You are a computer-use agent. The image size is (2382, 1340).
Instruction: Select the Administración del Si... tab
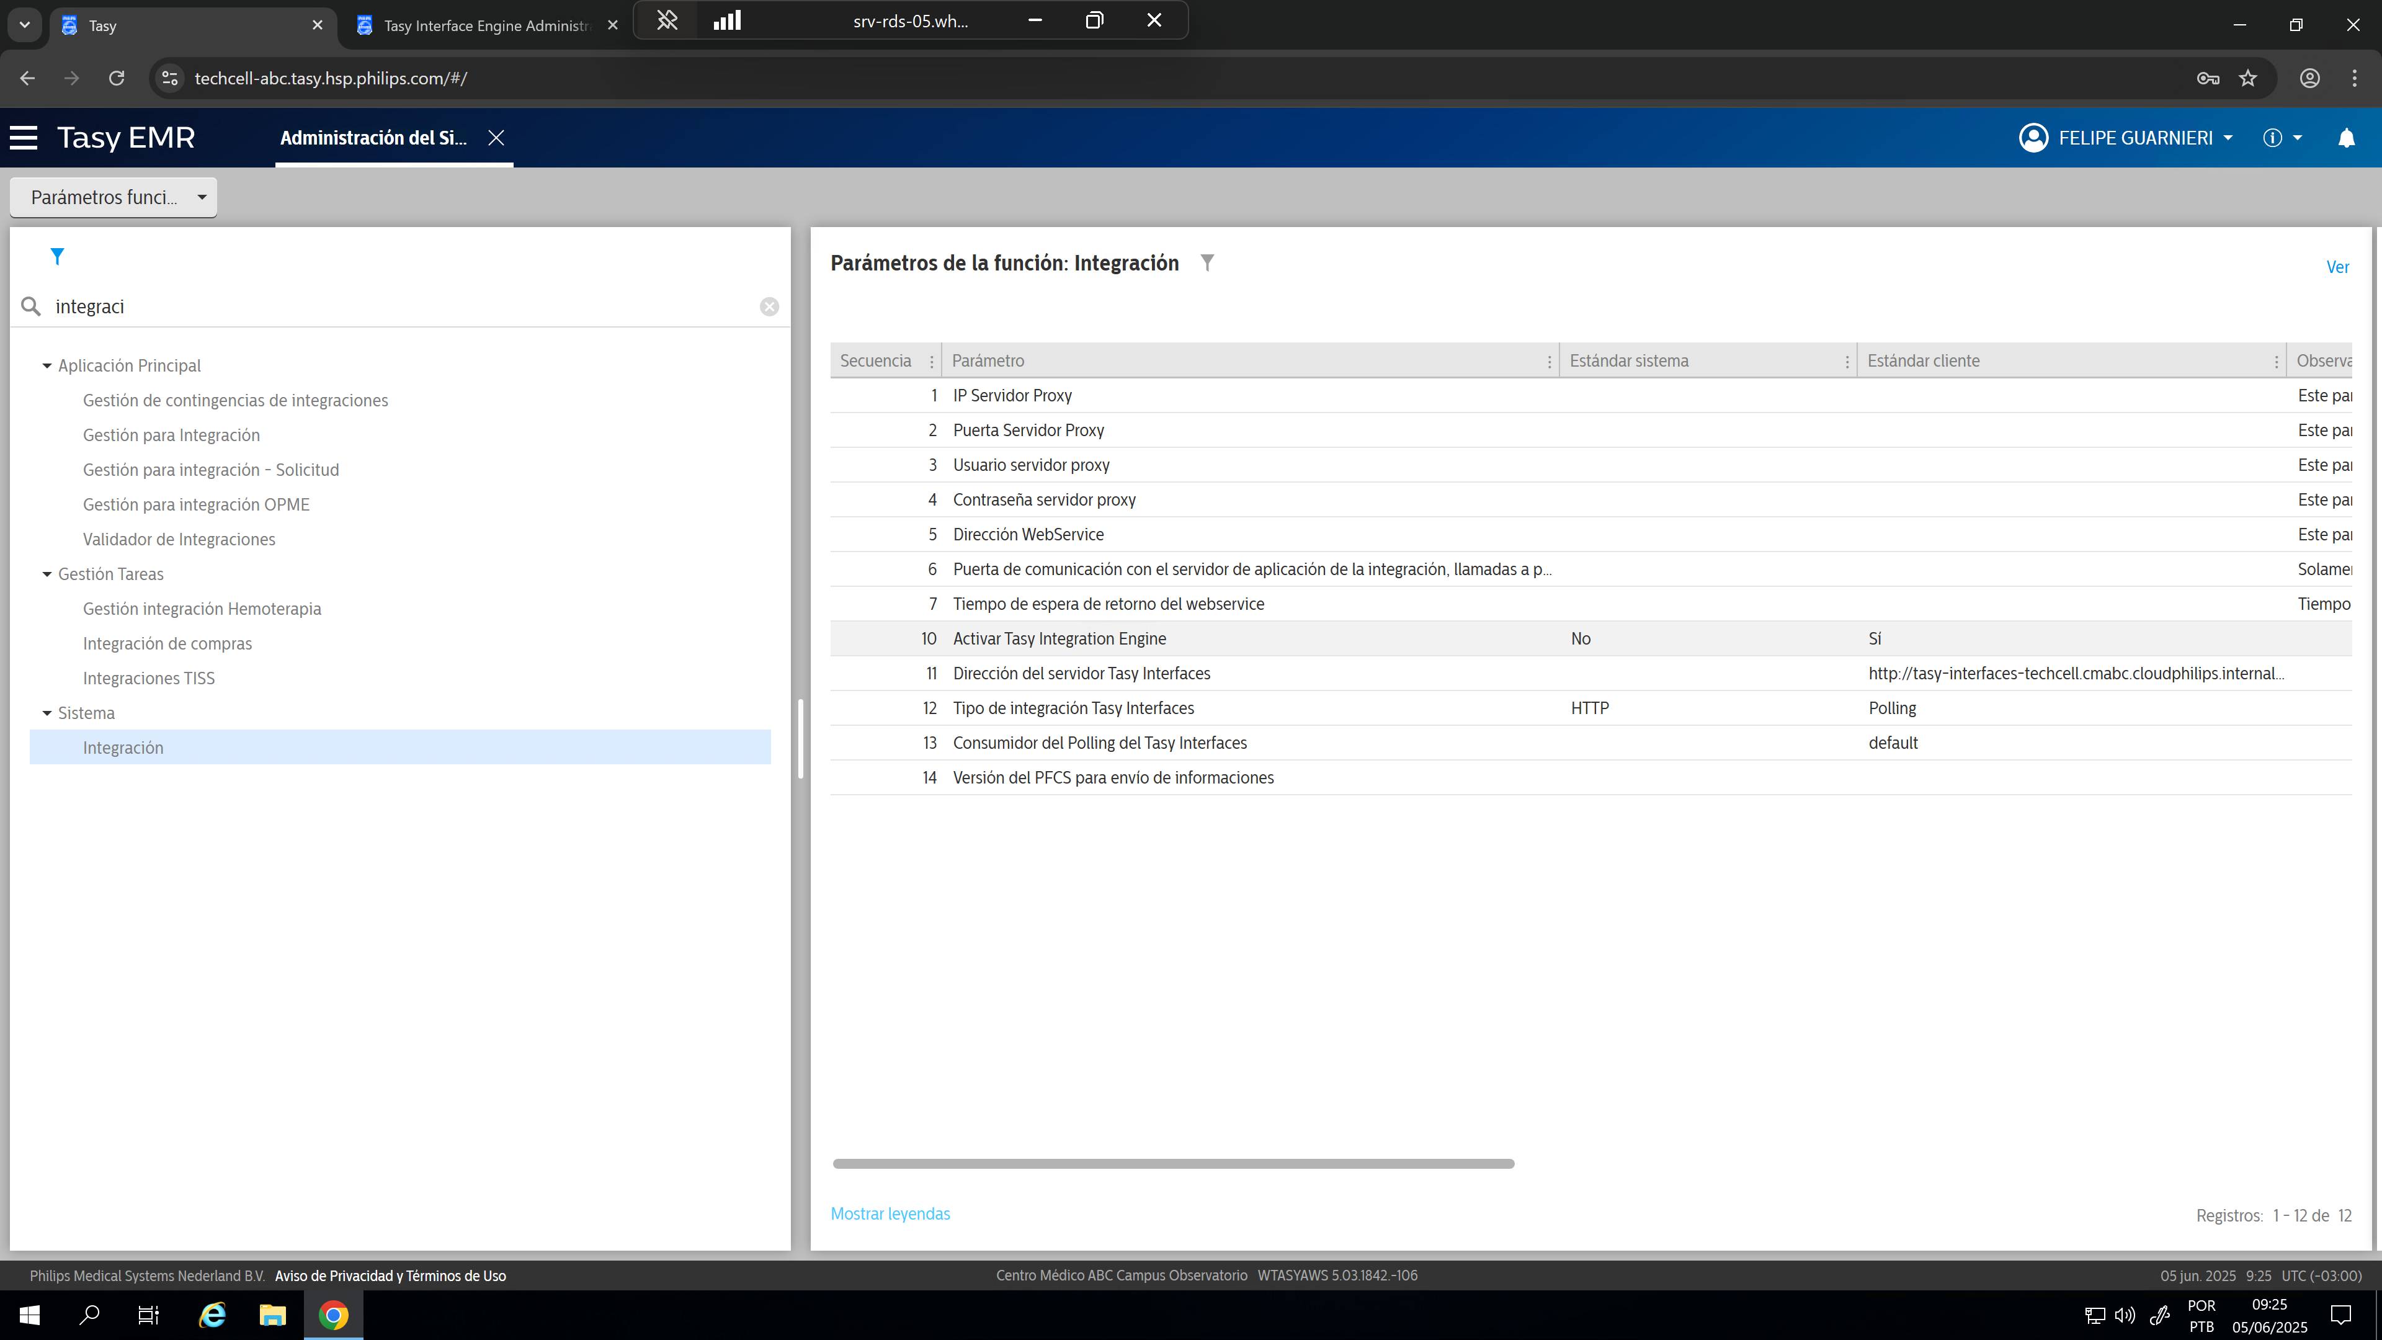point(373,138)
